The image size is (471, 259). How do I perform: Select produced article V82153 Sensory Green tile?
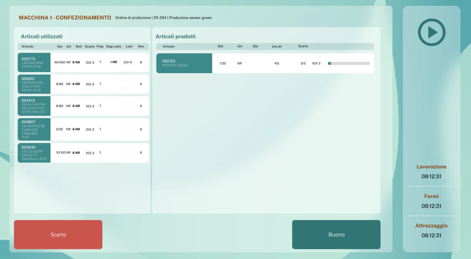(184, 63)
